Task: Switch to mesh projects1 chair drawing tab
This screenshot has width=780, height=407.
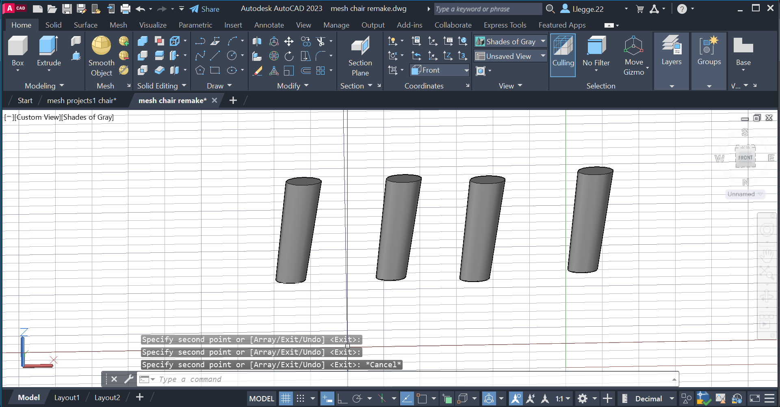Action: tap(82, 100)
